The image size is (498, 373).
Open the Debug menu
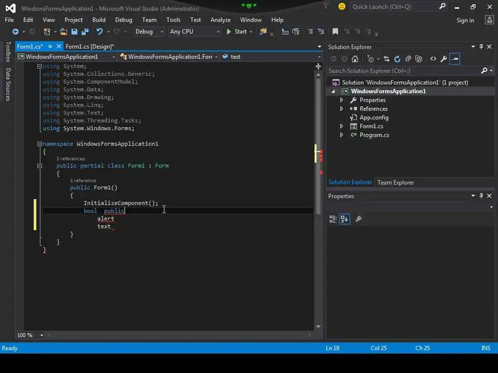click(124, 19)
